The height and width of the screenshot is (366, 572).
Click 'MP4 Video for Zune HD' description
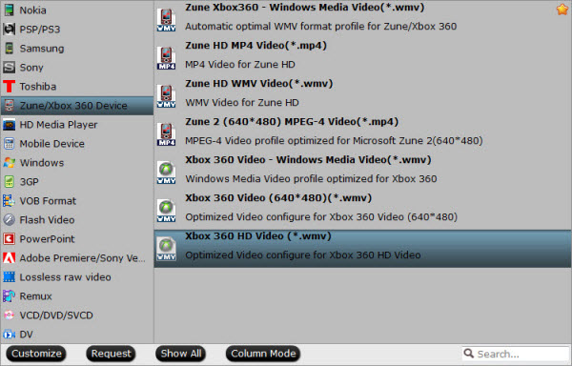click(240, 65)
